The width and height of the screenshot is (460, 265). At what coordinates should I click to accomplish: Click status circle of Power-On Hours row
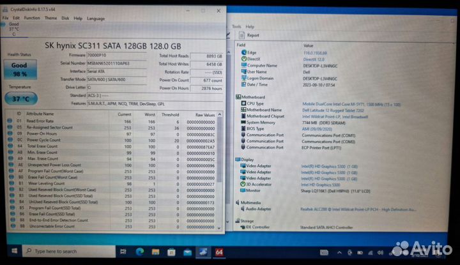(10, 133)
